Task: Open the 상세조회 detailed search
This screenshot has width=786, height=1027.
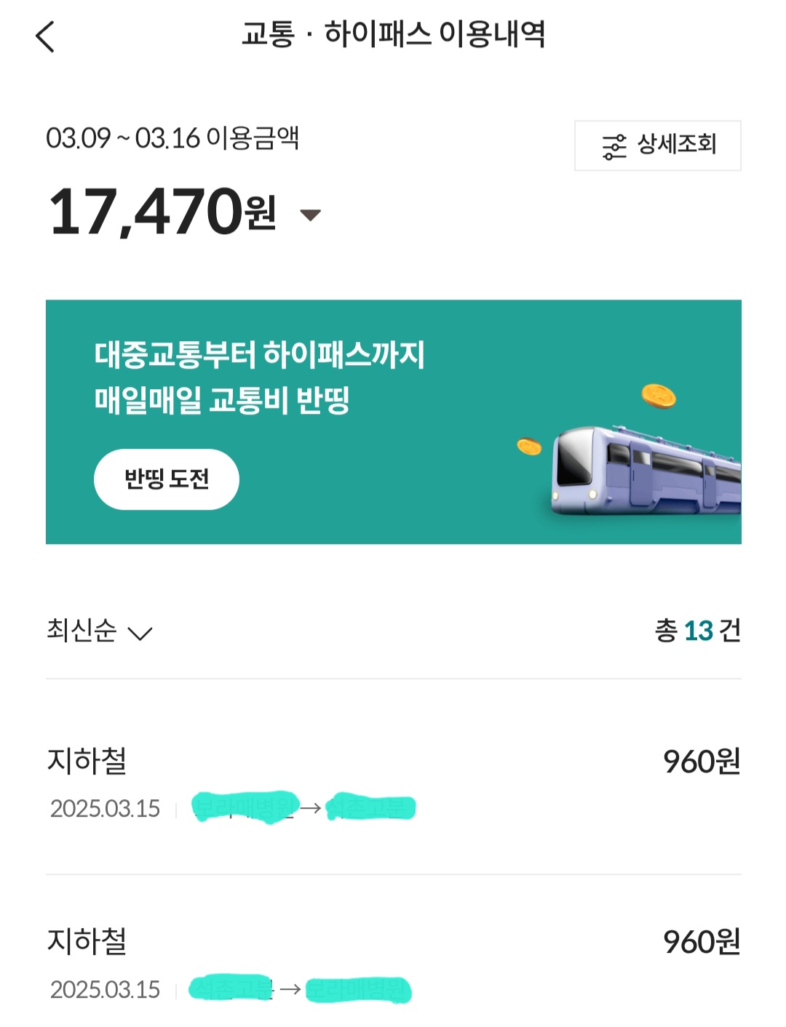Action: coord(657,145)
